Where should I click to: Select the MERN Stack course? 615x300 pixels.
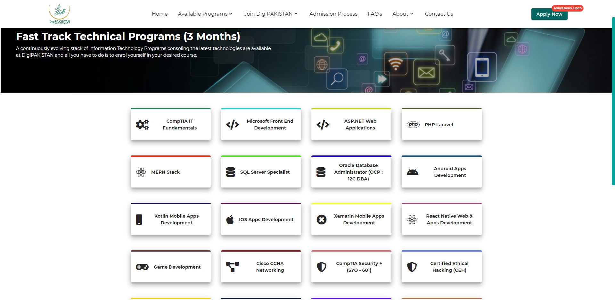pyautogui.click(x=171, y=171)
